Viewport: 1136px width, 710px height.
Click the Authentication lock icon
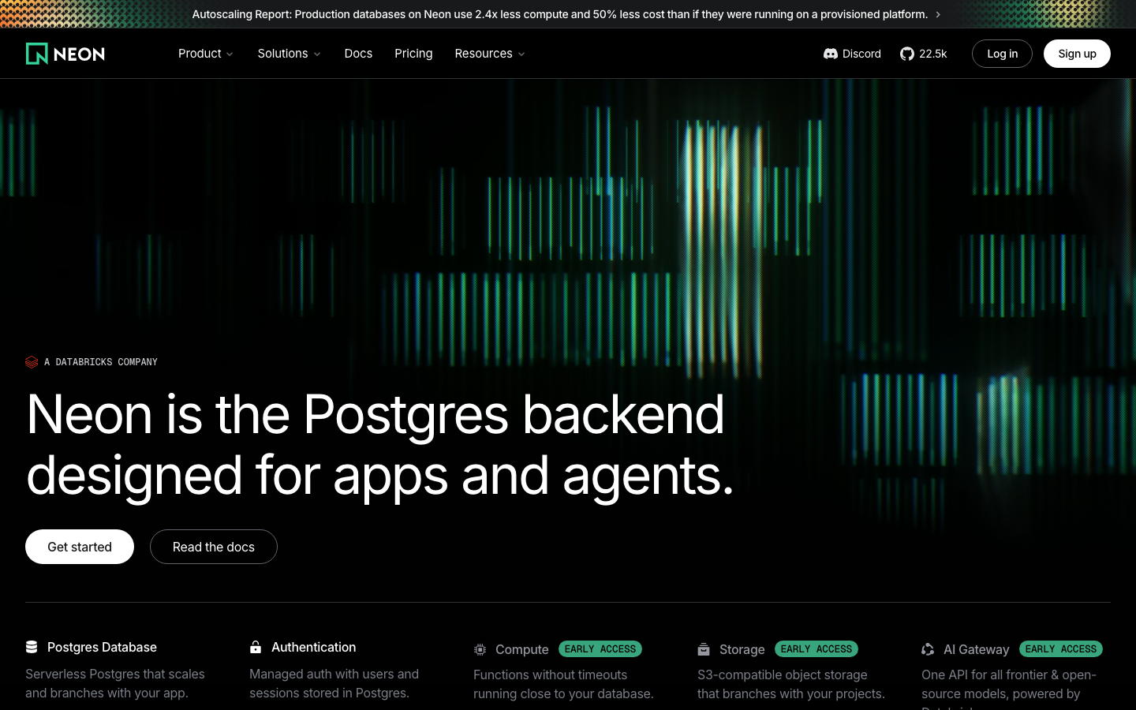pos(256,647)
